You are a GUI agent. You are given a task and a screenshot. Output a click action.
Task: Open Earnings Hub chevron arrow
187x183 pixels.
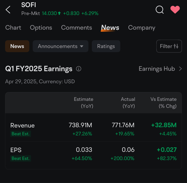point(180,69)
